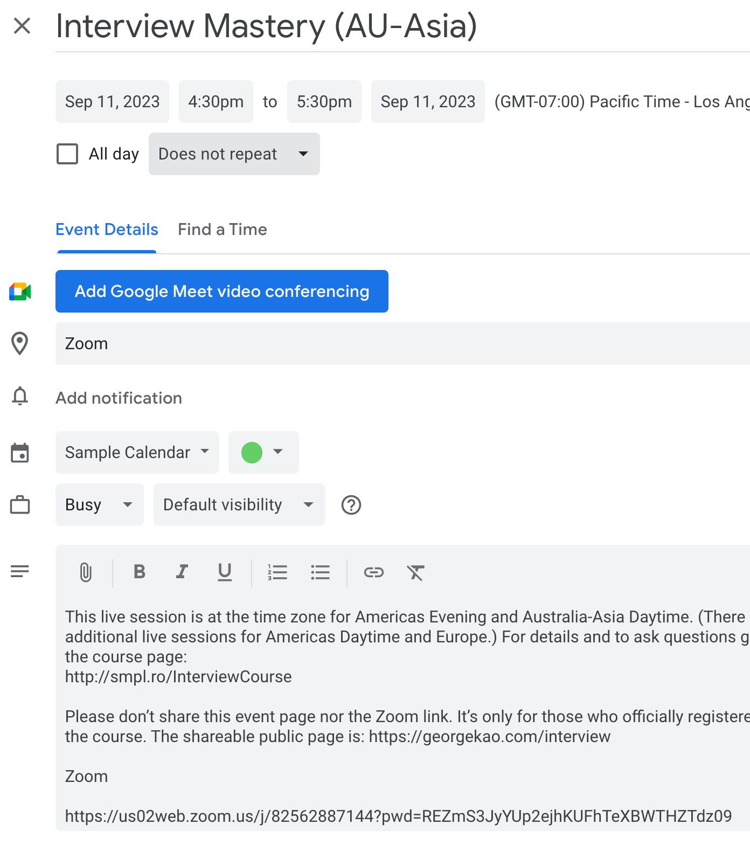Insert a link in the description
This screenshot has height=845, width=750.
pyautogui.click(x=374, y=572)
